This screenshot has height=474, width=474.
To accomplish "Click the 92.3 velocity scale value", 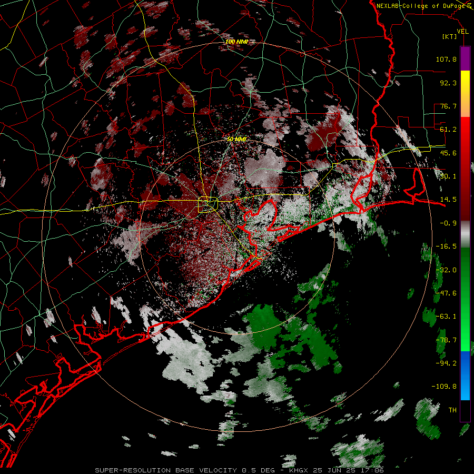I will click(448, 83).
